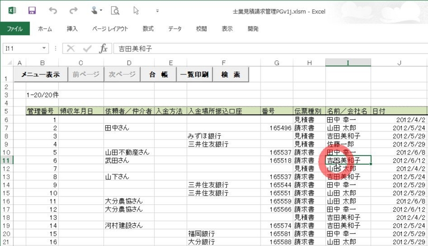This screenshot has height=246, width=428.
Task: Click the pointer arrow icon in quick access toolbar
Action: coord(136,11)
